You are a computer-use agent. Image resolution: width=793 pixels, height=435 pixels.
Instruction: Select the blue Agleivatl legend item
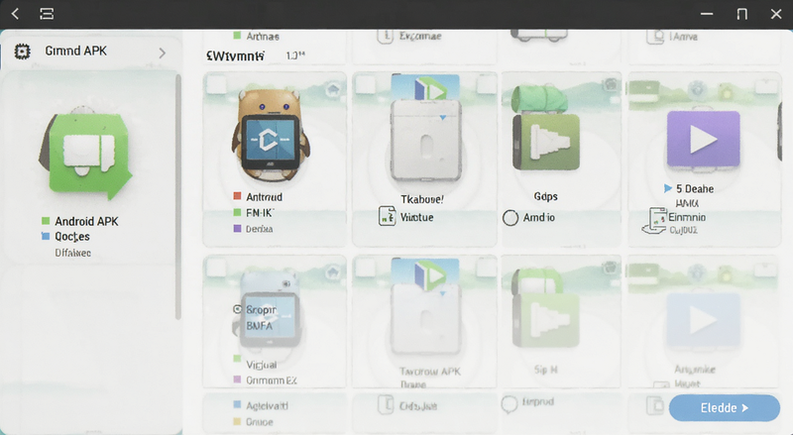point(261,405)
